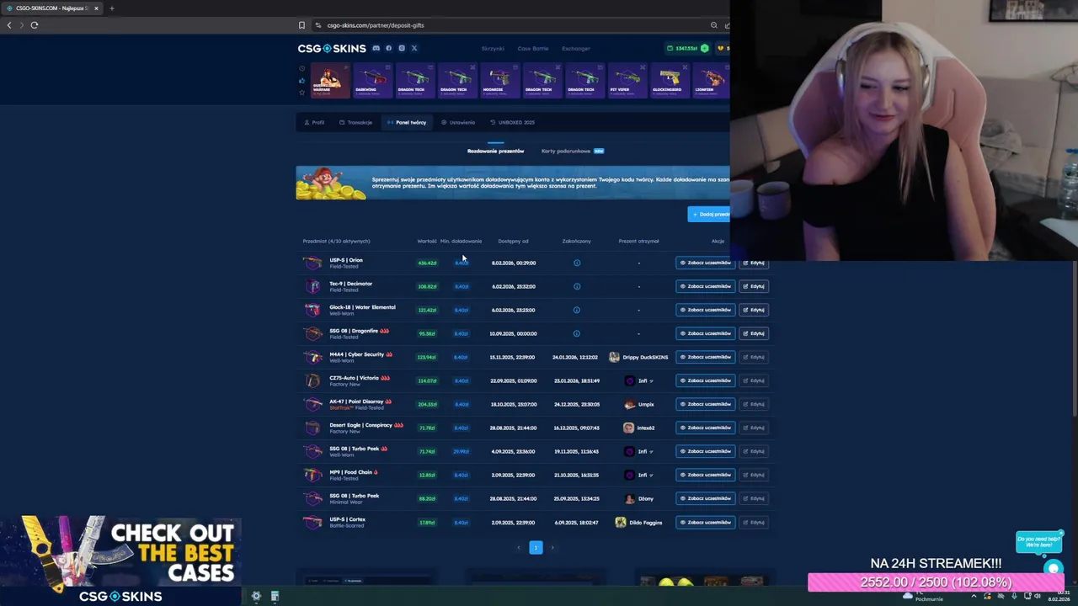The image size is (1078, 606).
Task: Click Zobacz uczestników for MP9 Food Chain
Action: pyautogui.click(x=706, y=475)
